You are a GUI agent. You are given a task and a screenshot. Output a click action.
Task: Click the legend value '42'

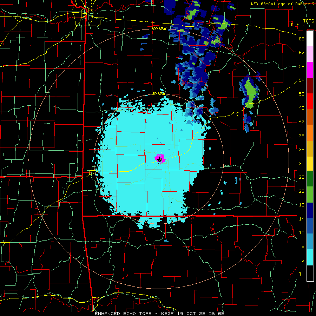(302, 122)
